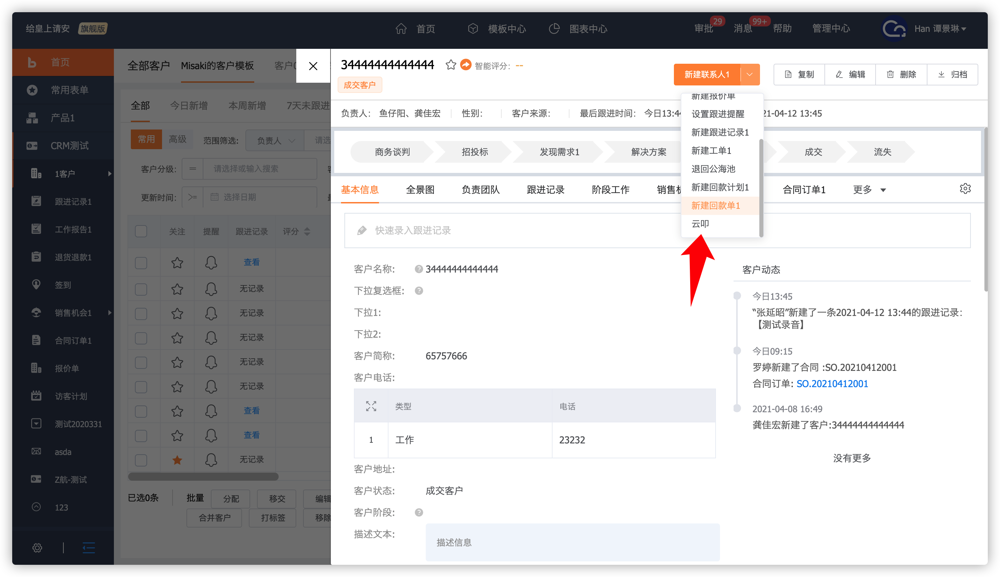Open contract link SO.20210412001
1000x577 pixels.
pos(832,384)
